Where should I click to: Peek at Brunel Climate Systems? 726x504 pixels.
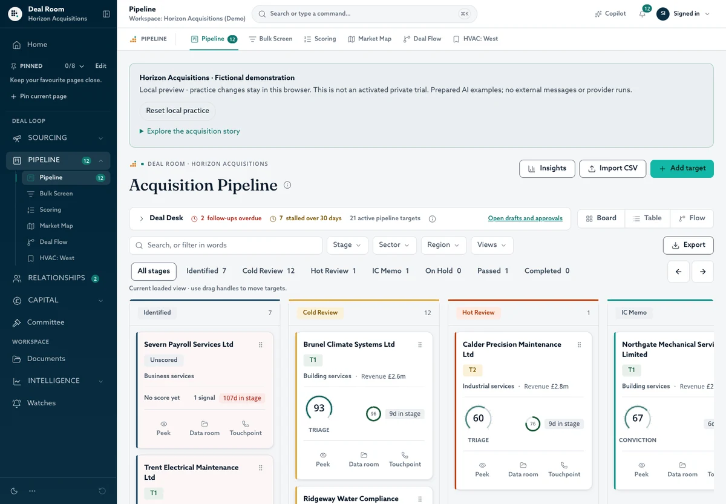tap(323, 460)
